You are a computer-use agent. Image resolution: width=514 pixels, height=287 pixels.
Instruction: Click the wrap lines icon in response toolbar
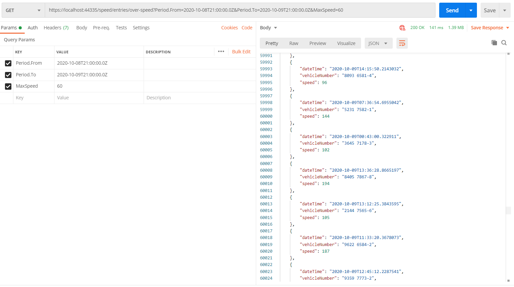[x=402, y=43]
